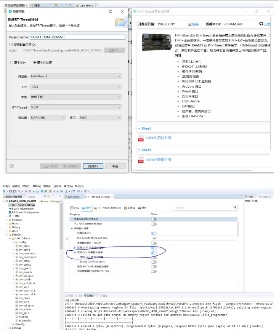Viewport: 279px width, 333px height.
Task: Click the terminal monitor icon in toolbar
Action: tap(37, 191)
